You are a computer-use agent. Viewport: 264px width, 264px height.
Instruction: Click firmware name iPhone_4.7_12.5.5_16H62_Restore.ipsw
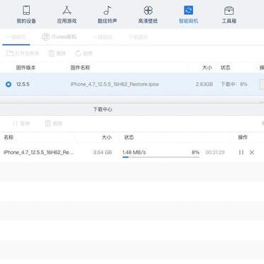(x=115, y=84)
